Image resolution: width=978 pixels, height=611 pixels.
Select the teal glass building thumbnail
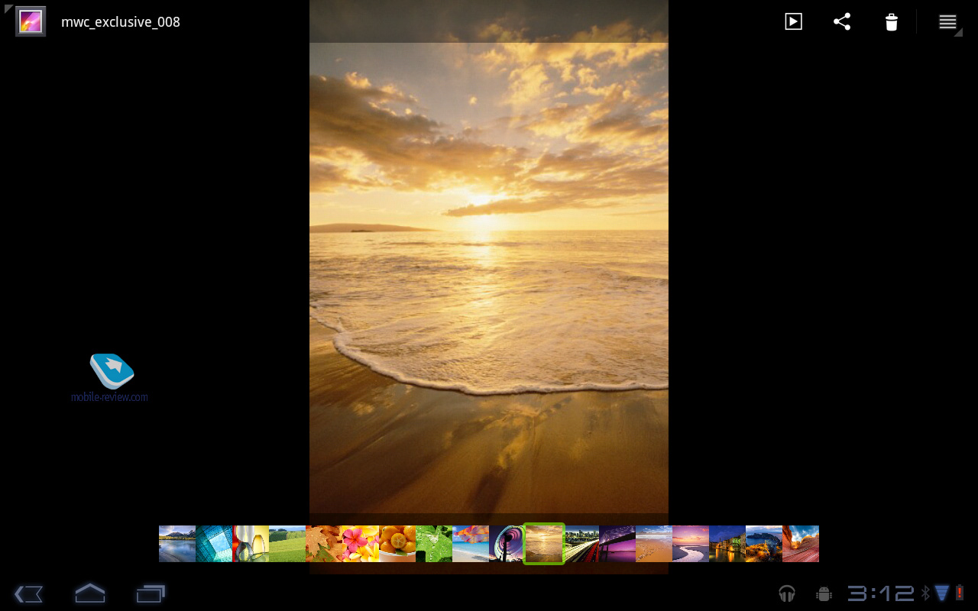pyautogui.click(x=214, y=544)
